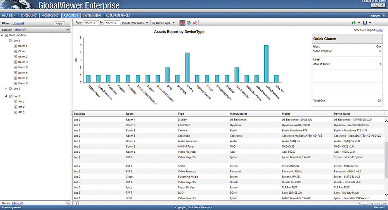
Task: Go to results page 1
Action: (77, 204)
